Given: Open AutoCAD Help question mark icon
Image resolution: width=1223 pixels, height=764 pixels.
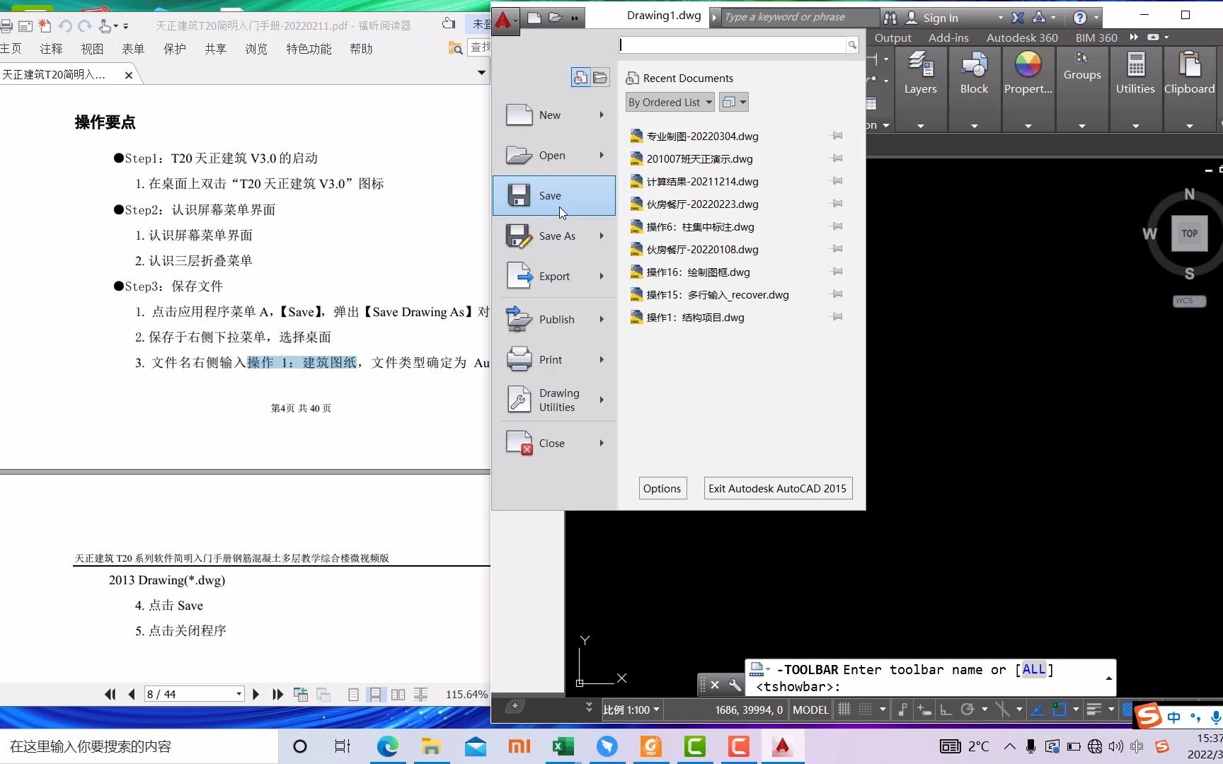Looking at the screenshot, I should [x=1079, y=18].
